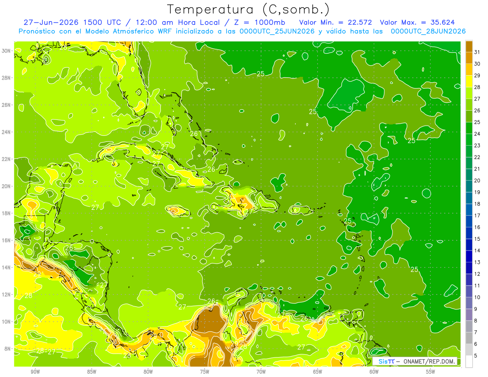Click the 28N latitude axis label

(7, 78)
